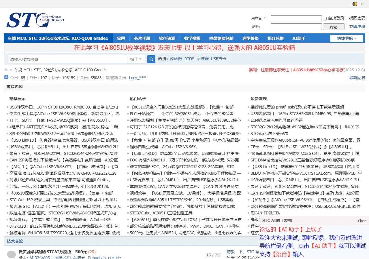Viewport: 369px width, 259px height.
Task: Click the collapse arrows icon at top right
Action: click(363, 4)
